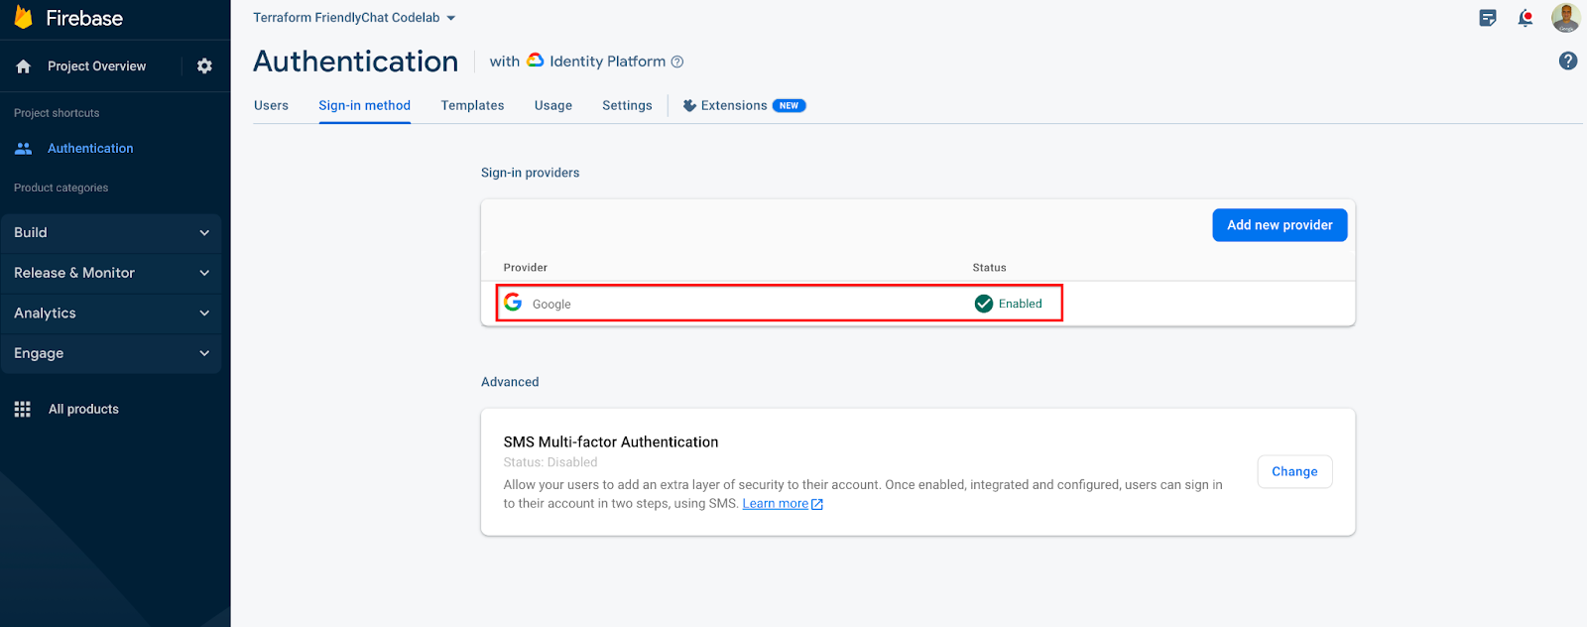Expand the Analytics category

(x=110, y=313)
